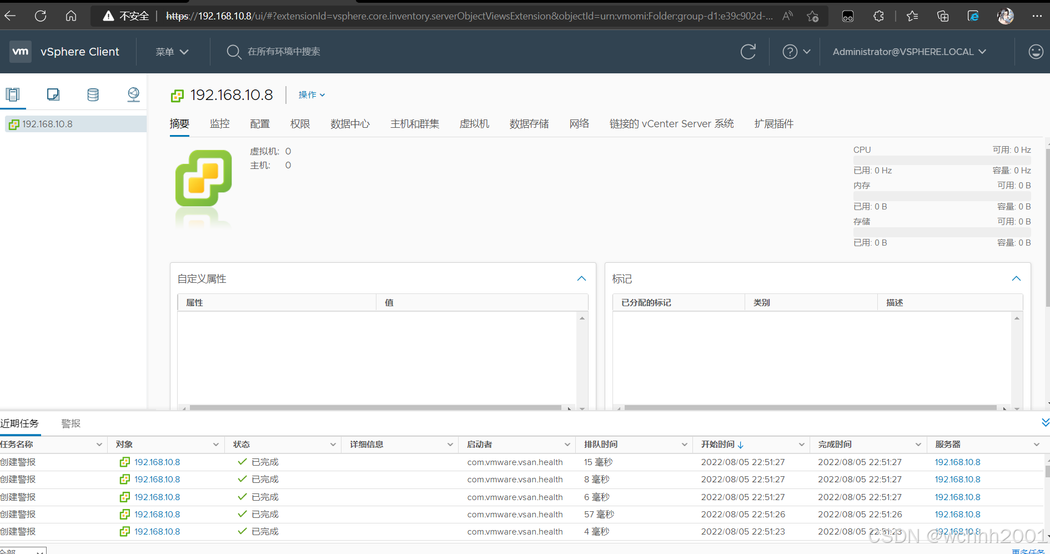This screenshot has height=554, width=1050.
Task: Switch to the VMs and Templates inventory icon
Action: coord(53,94)
